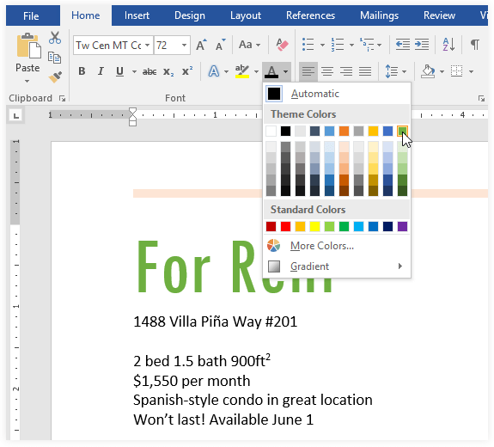The width and height of the screenshot is (494, 447).
Task: Click the Text Effects icon
Action: (x=214, y=71)
